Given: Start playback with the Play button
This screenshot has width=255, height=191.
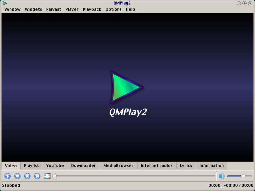Looking at the screenshot, I should 8,176.
